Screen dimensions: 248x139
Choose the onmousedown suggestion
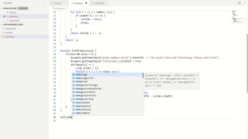107,103
